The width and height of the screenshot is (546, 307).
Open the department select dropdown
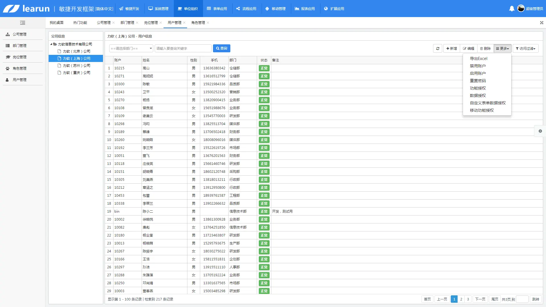coord(131,49)
